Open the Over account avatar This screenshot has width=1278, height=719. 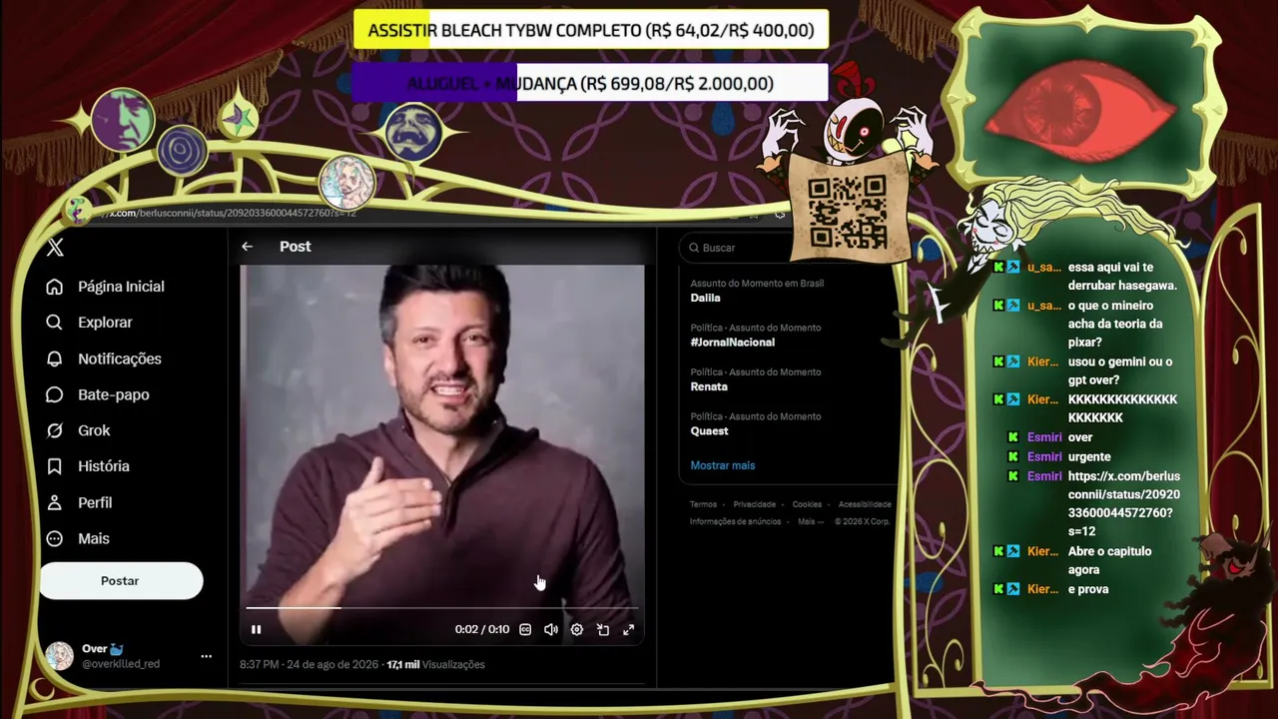click(60, 656)
